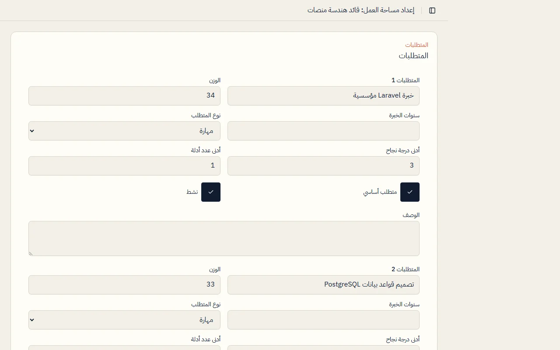Click the requirement 1 name field with Laravel

tap(323, 96)
